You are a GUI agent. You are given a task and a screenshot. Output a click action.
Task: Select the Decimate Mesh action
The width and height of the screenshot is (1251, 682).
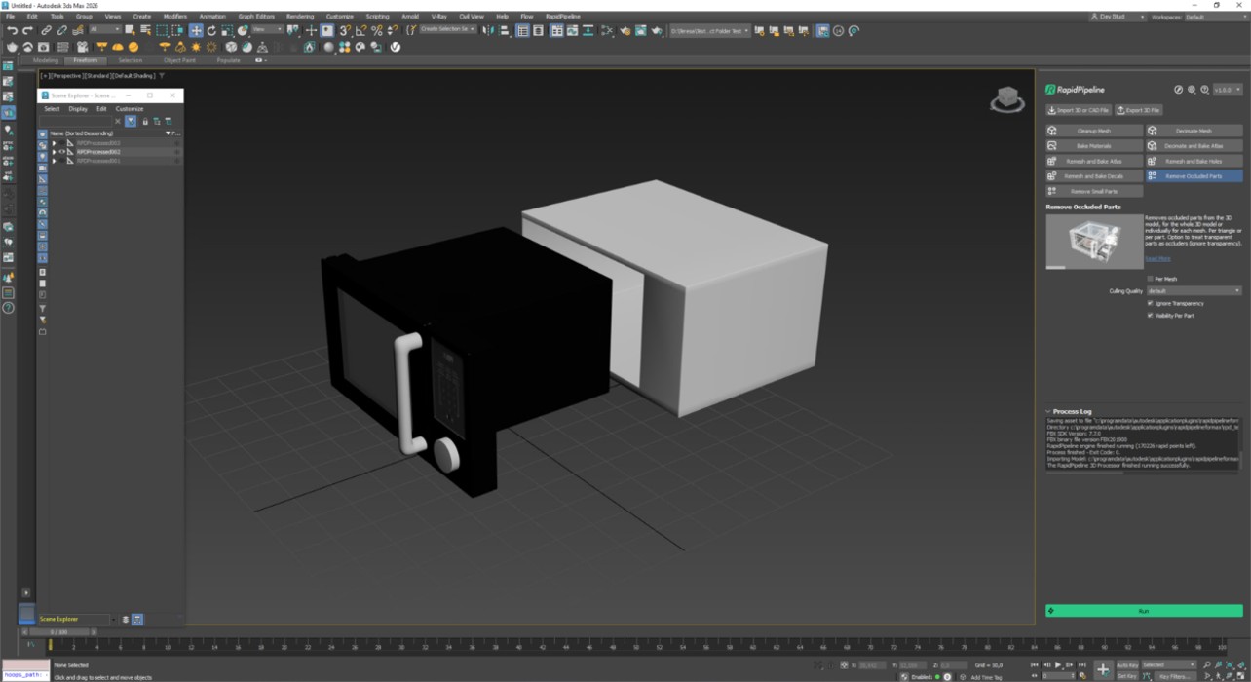(x=1194, y=131)
